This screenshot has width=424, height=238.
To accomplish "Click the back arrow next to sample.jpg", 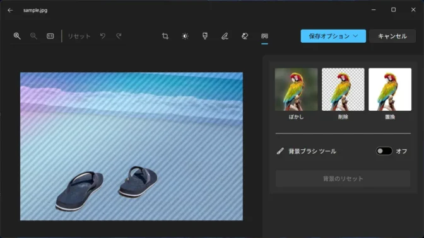I will click(10, 10).
